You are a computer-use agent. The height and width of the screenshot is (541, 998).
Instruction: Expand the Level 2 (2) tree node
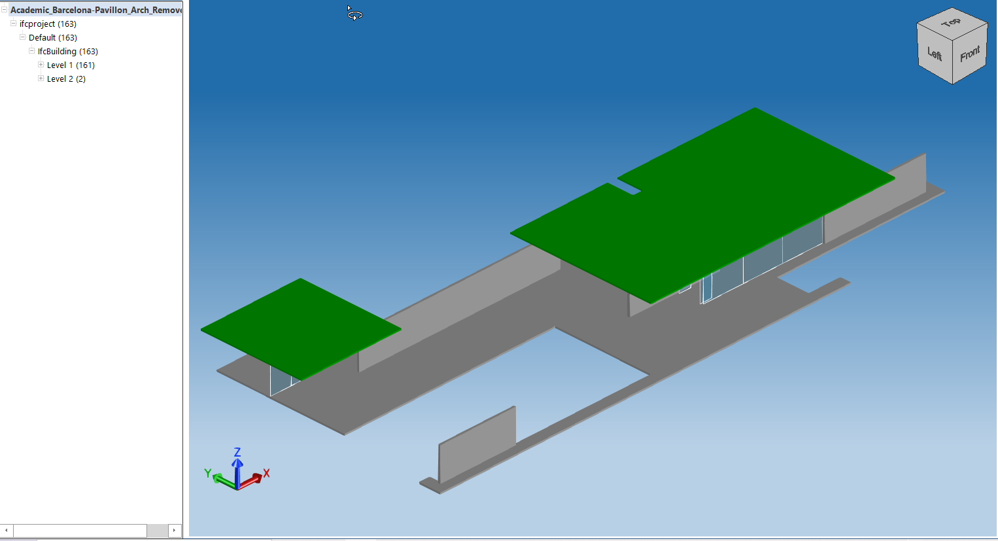click(41, 79)
